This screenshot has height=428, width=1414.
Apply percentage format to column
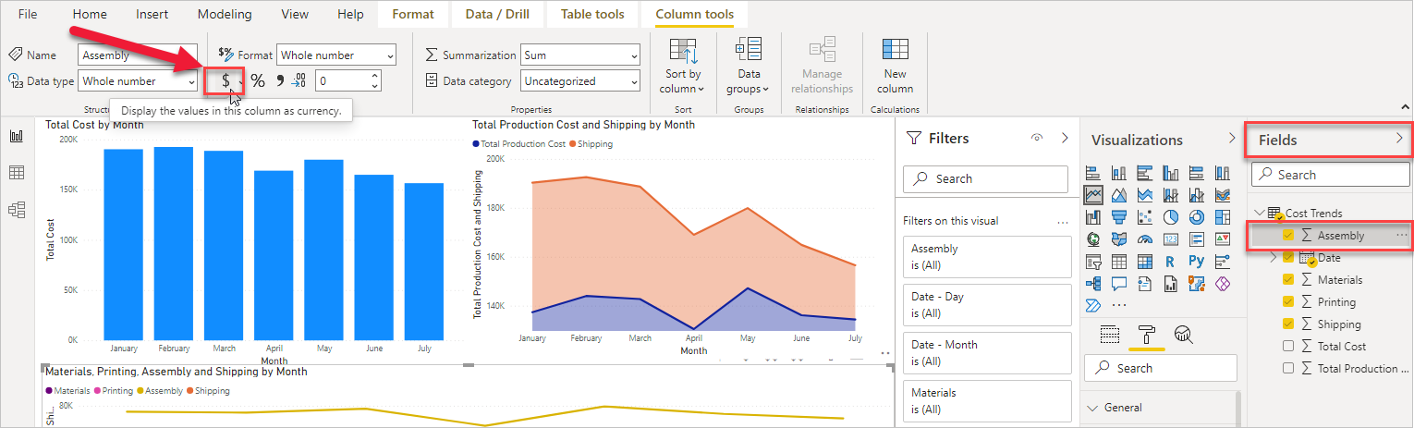(x=258, y=81)
